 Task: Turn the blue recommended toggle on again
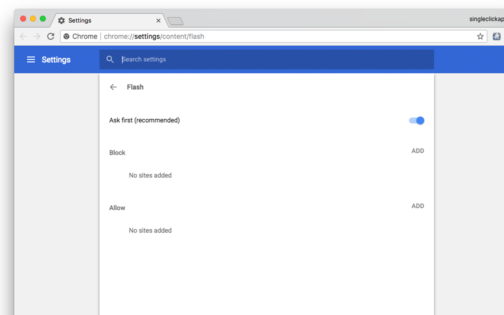pos(416,120)
